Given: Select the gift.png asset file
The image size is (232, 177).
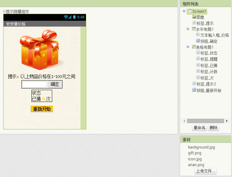Looking at the screenshot, I should (195, 153).
